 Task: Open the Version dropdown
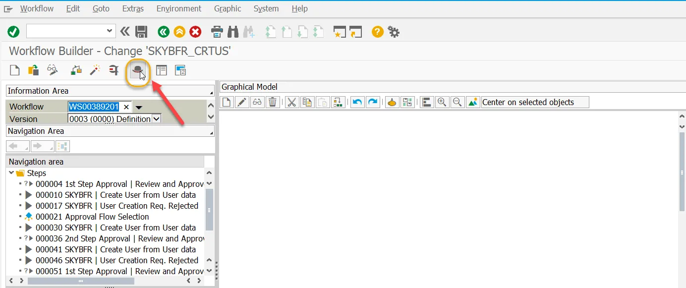pos(156,118)
